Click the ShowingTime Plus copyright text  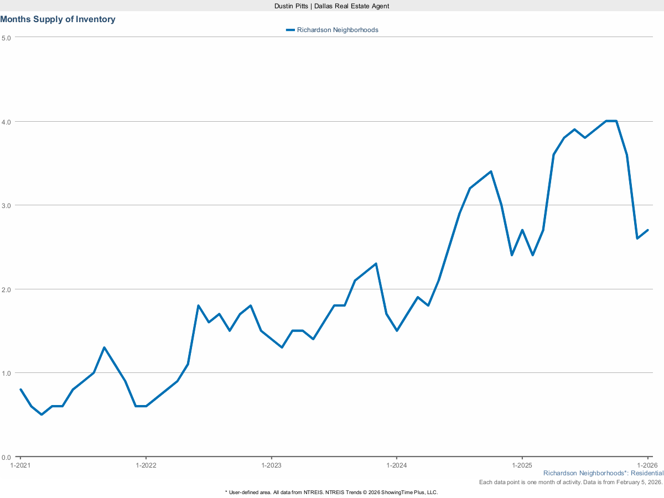tap(331, 491)
